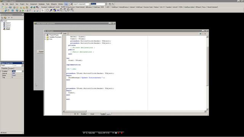This screenshot has height=137, width=244.
Task: Select the DdeClientConv component in palette
Action: [62, 10]
